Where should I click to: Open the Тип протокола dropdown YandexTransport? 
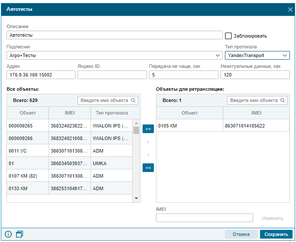click(257, 55)
